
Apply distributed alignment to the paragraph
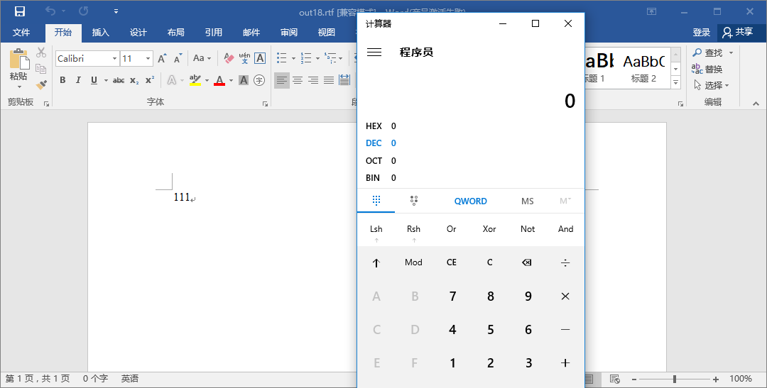click(344, 80)
